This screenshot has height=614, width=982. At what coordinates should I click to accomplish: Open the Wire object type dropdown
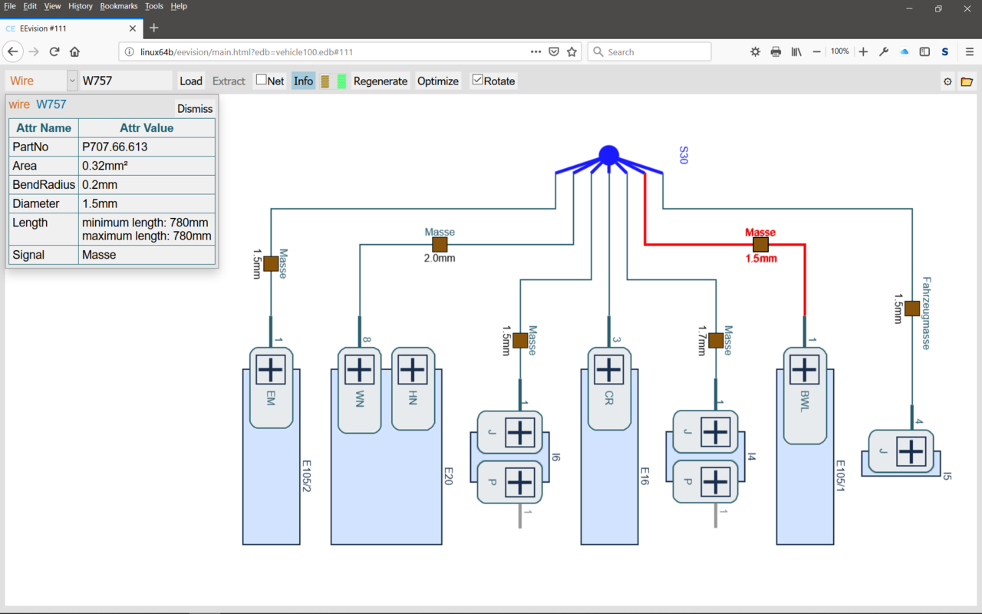[x=72, y=81]
